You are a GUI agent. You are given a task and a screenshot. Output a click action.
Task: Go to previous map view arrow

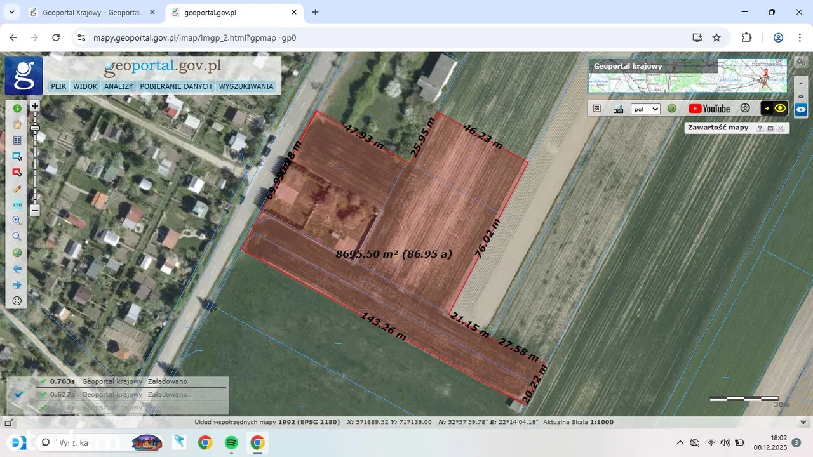pyautogui.click(x=17, y=269)
